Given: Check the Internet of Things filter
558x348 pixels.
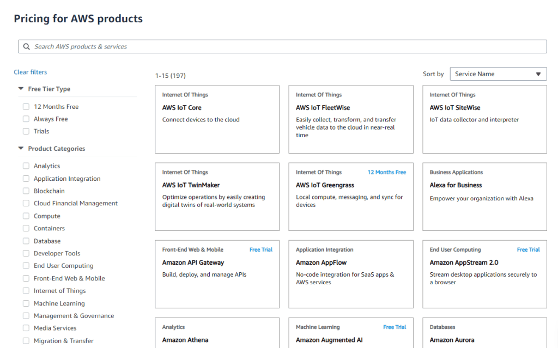Looking at the screenshot, I should point(26,291).
